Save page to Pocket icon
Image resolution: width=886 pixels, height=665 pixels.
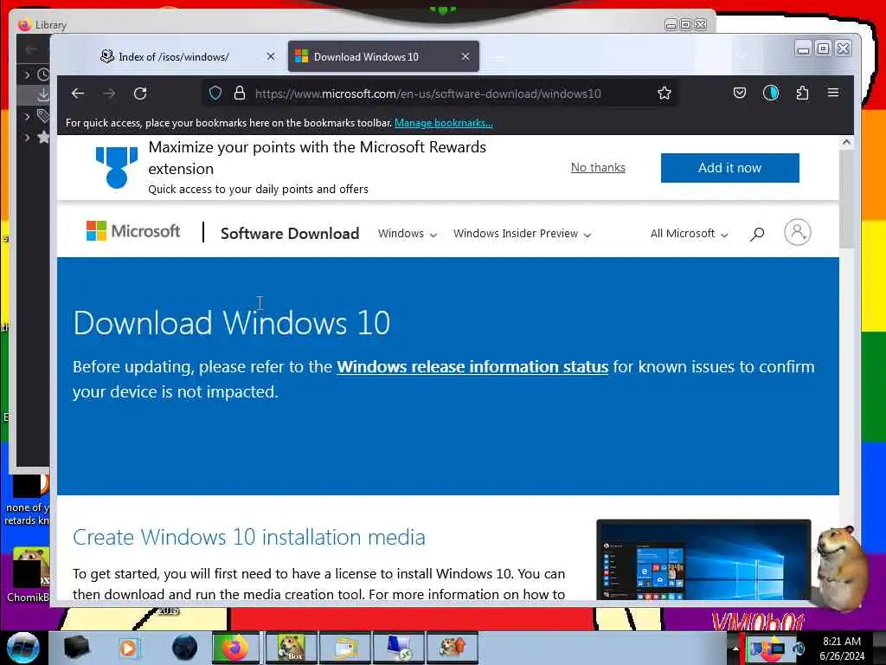click(x=740, y=93)
